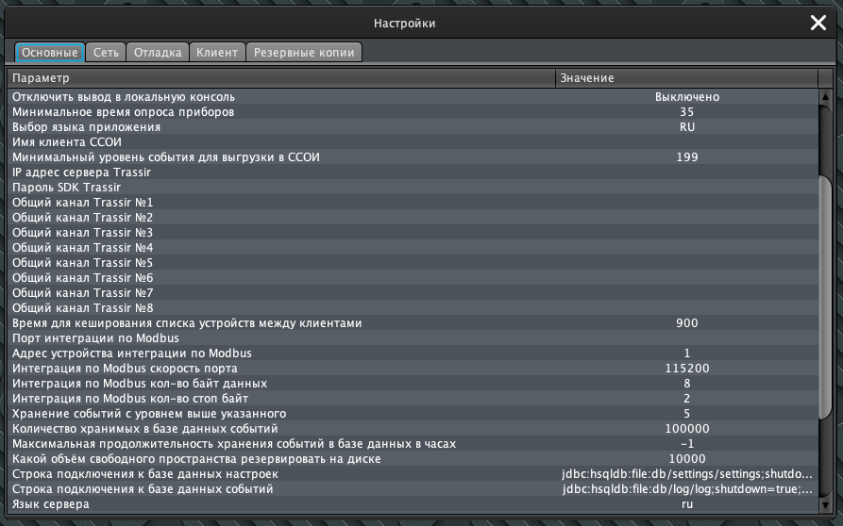Close the Настройки settings window
This screenshot has height=526, width=843.
818,23
